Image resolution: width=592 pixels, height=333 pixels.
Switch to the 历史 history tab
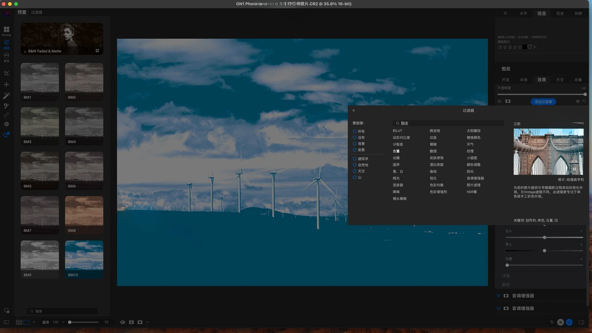click(x=560, y=14)
